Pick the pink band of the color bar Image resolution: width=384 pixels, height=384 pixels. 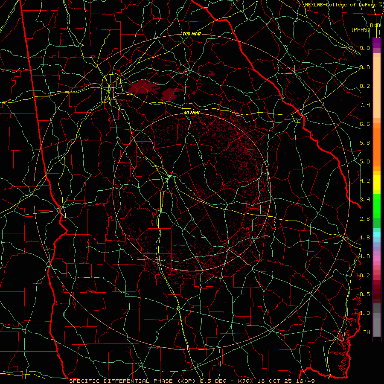pyautogui.click(x=377, y=259)
